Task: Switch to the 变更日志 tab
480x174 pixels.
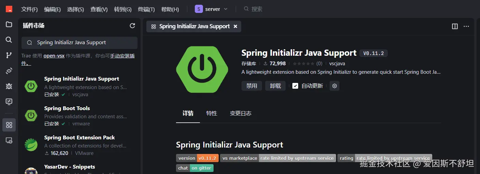Action: [x=241, y=113]
